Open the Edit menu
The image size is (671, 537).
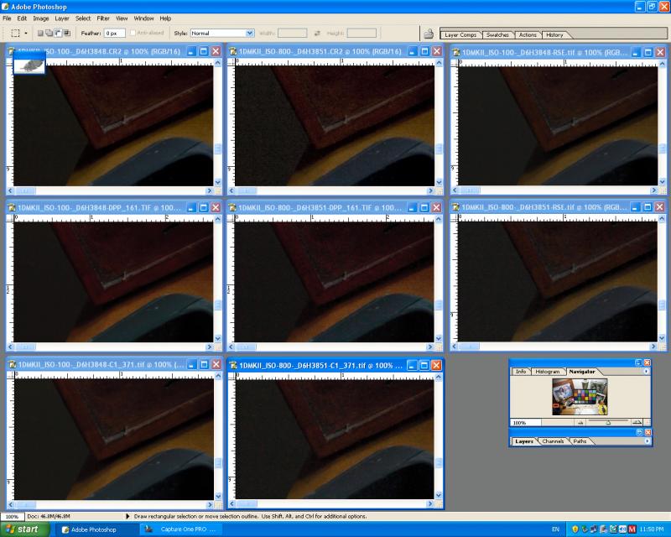click(x=22, y=18)
